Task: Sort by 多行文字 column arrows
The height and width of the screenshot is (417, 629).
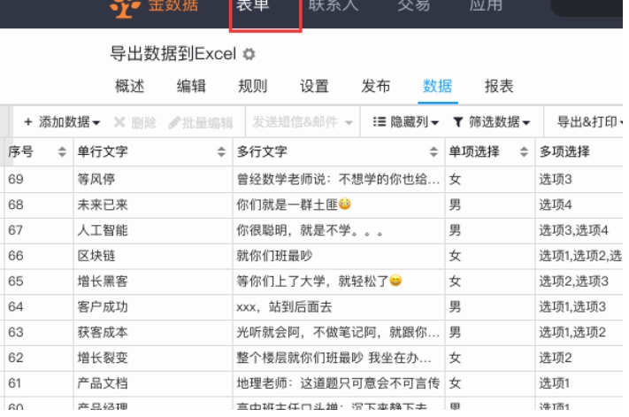Action: coord(433,151)
